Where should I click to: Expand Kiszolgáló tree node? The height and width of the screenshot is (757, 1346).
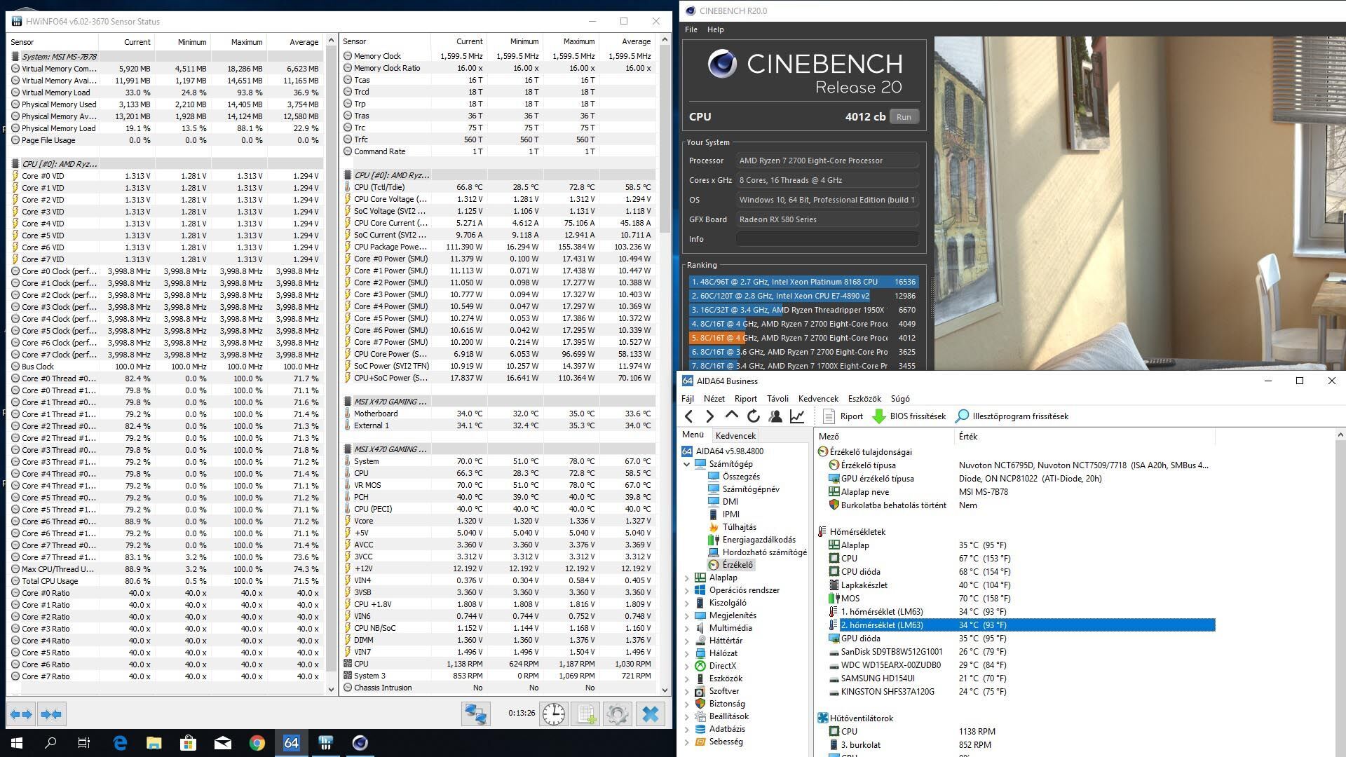click(x=687, y=603)
